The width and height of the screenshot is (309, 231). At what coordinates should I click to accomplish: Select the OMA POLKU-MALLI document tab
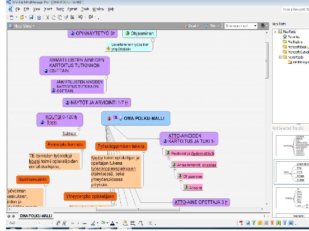coord(36,216)
